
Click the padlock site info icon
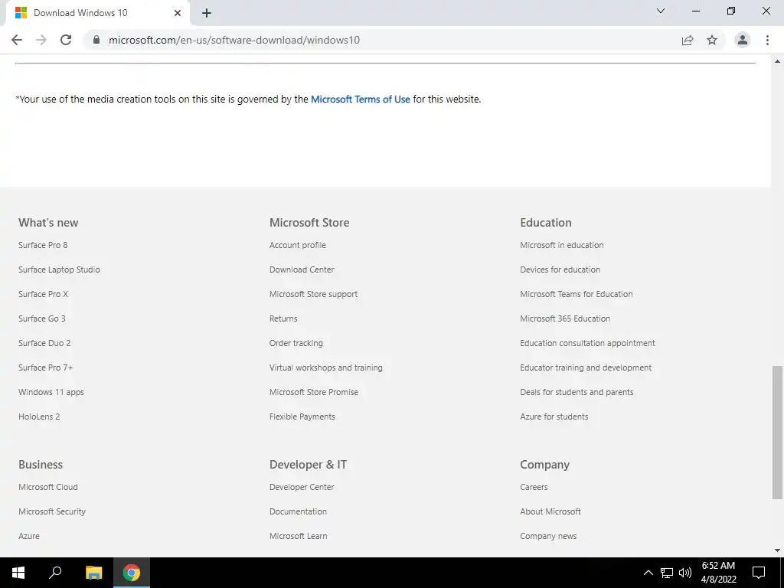pos(96,40)
